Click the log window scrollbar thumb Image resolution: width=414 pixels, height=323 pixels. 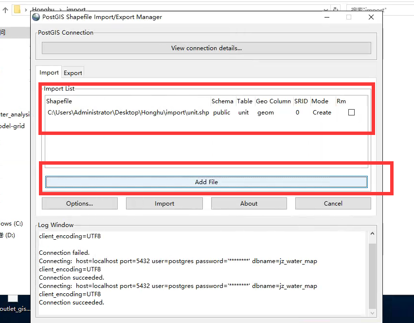372,276
